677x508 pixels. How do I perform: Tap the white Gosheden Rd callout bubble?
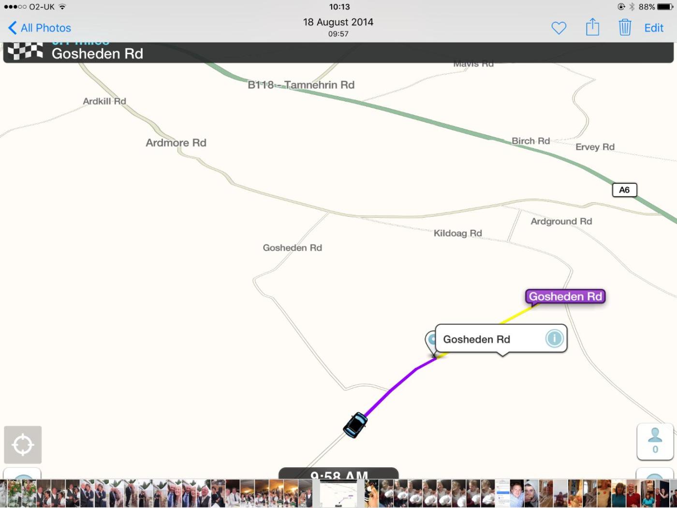tap(488, 339)
